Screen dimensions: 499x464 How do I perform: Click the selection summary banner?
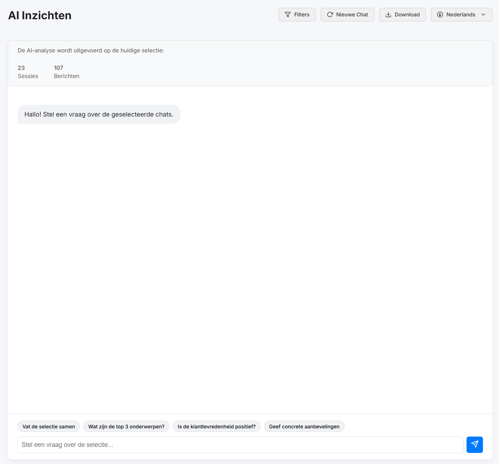tap(250, 63)
